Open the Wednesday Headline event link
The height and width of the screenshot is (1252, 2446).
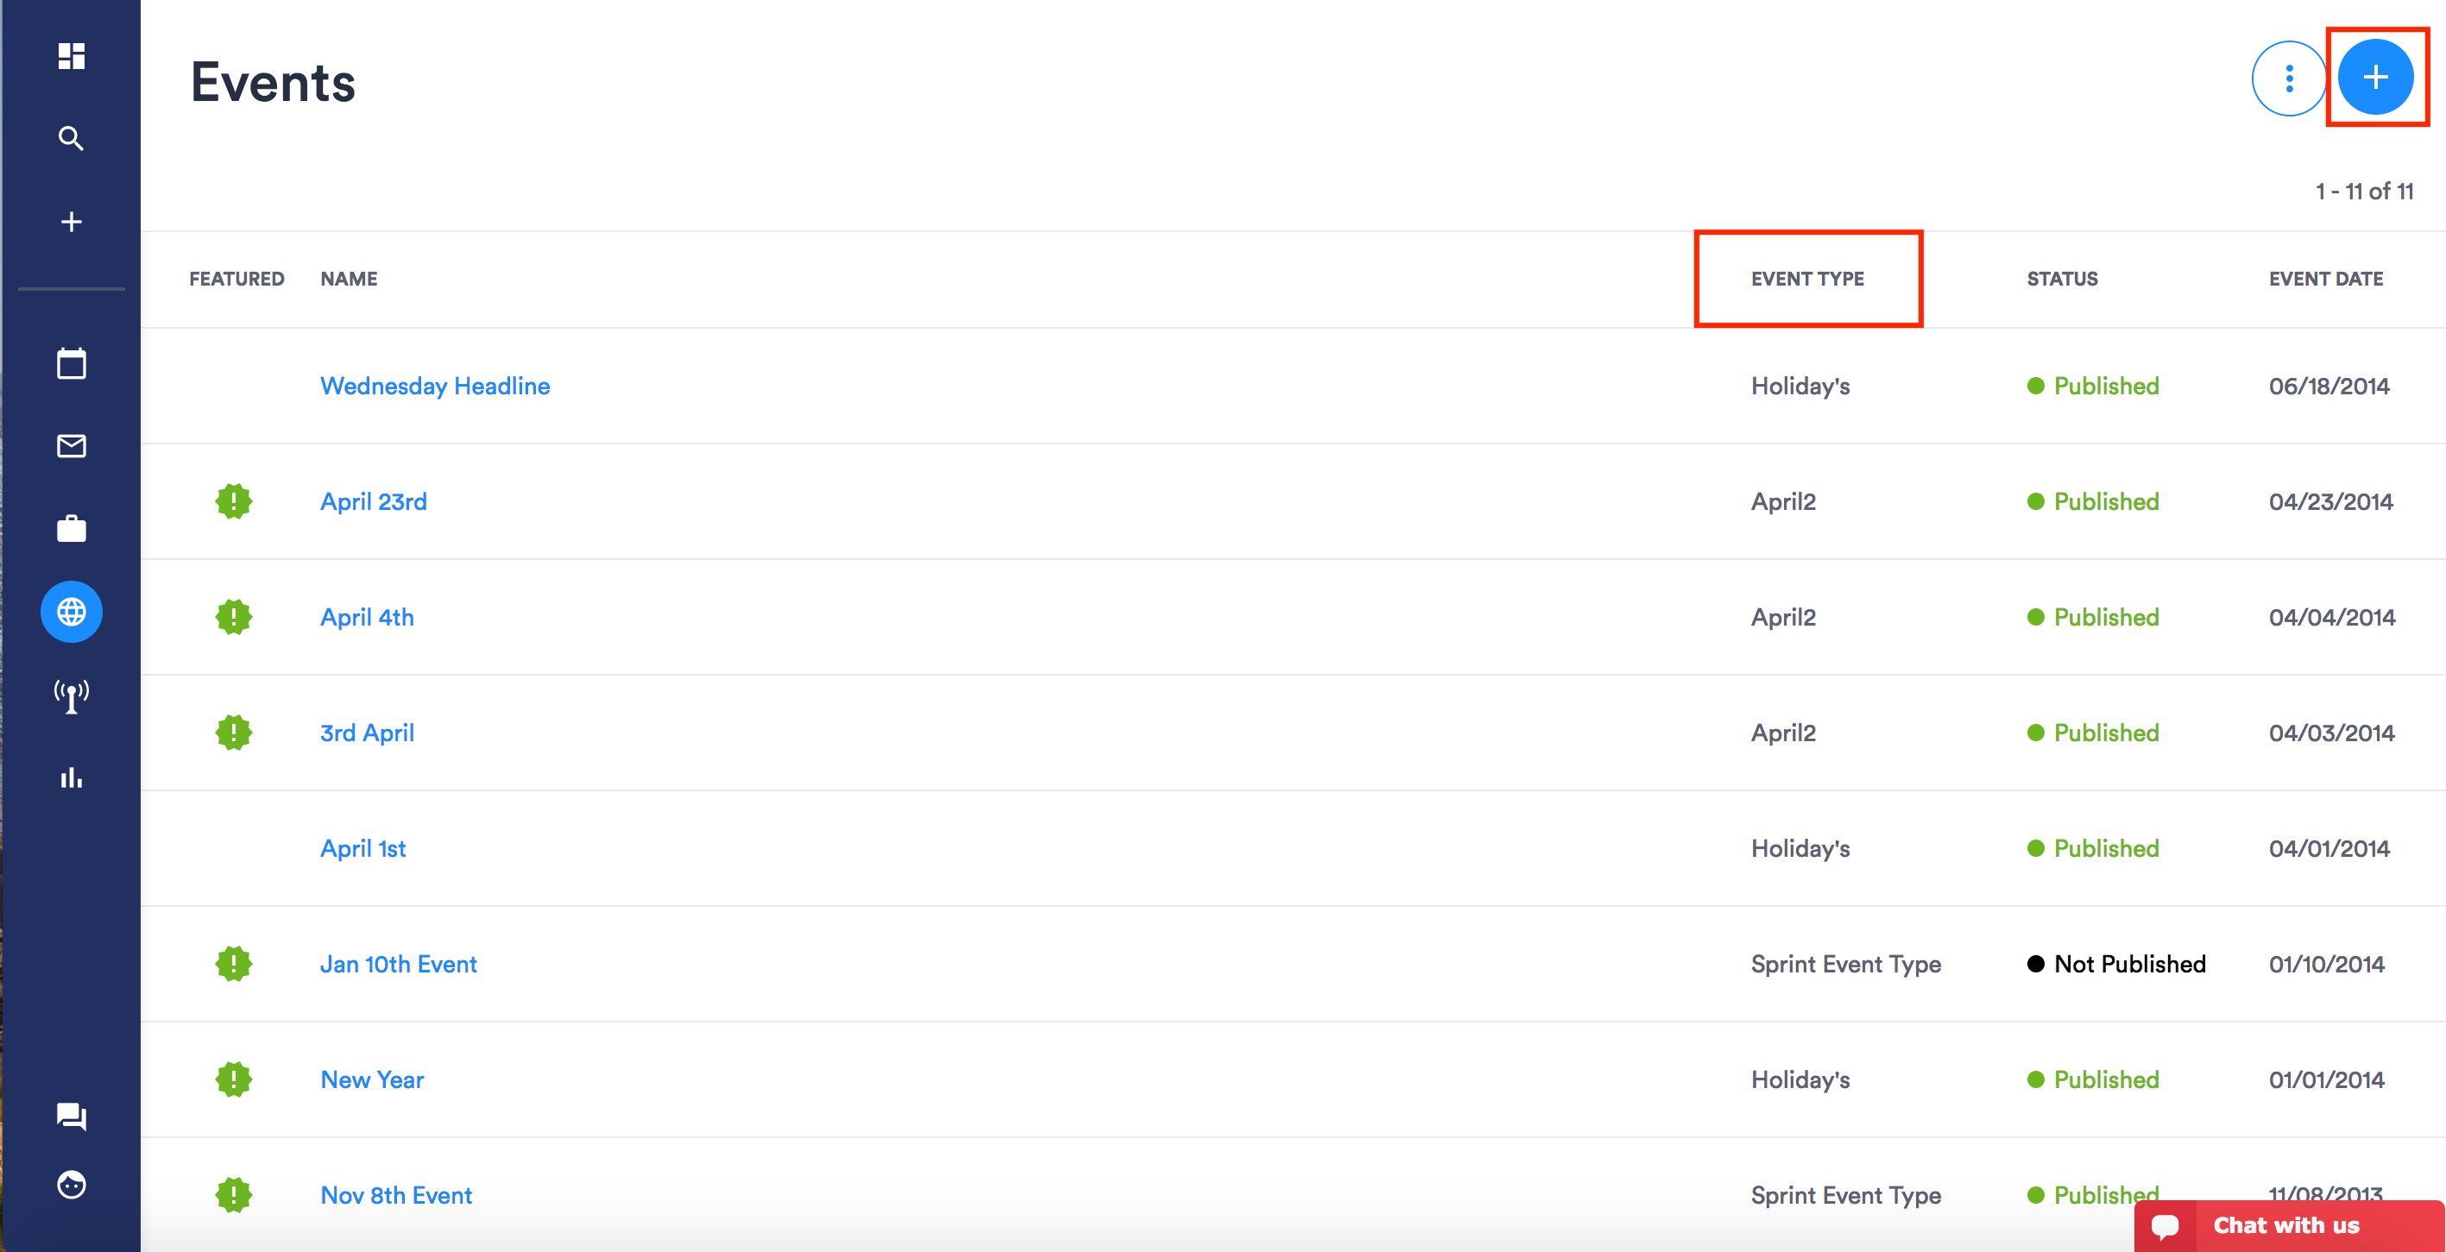(x=435, y=387)
